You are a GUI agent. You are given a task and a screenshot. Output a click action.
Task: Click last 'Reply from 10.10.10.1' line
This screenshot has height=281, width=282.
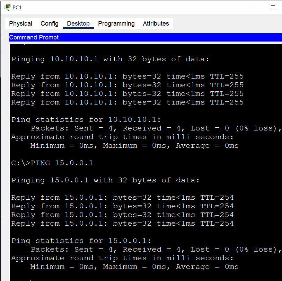click(127, 102)
